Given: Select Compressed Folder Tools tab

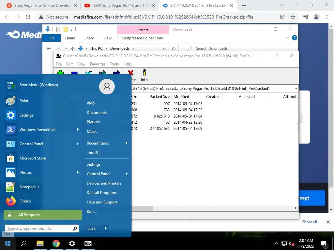Looking at the screenshot, I should click(x=143, y=38).
